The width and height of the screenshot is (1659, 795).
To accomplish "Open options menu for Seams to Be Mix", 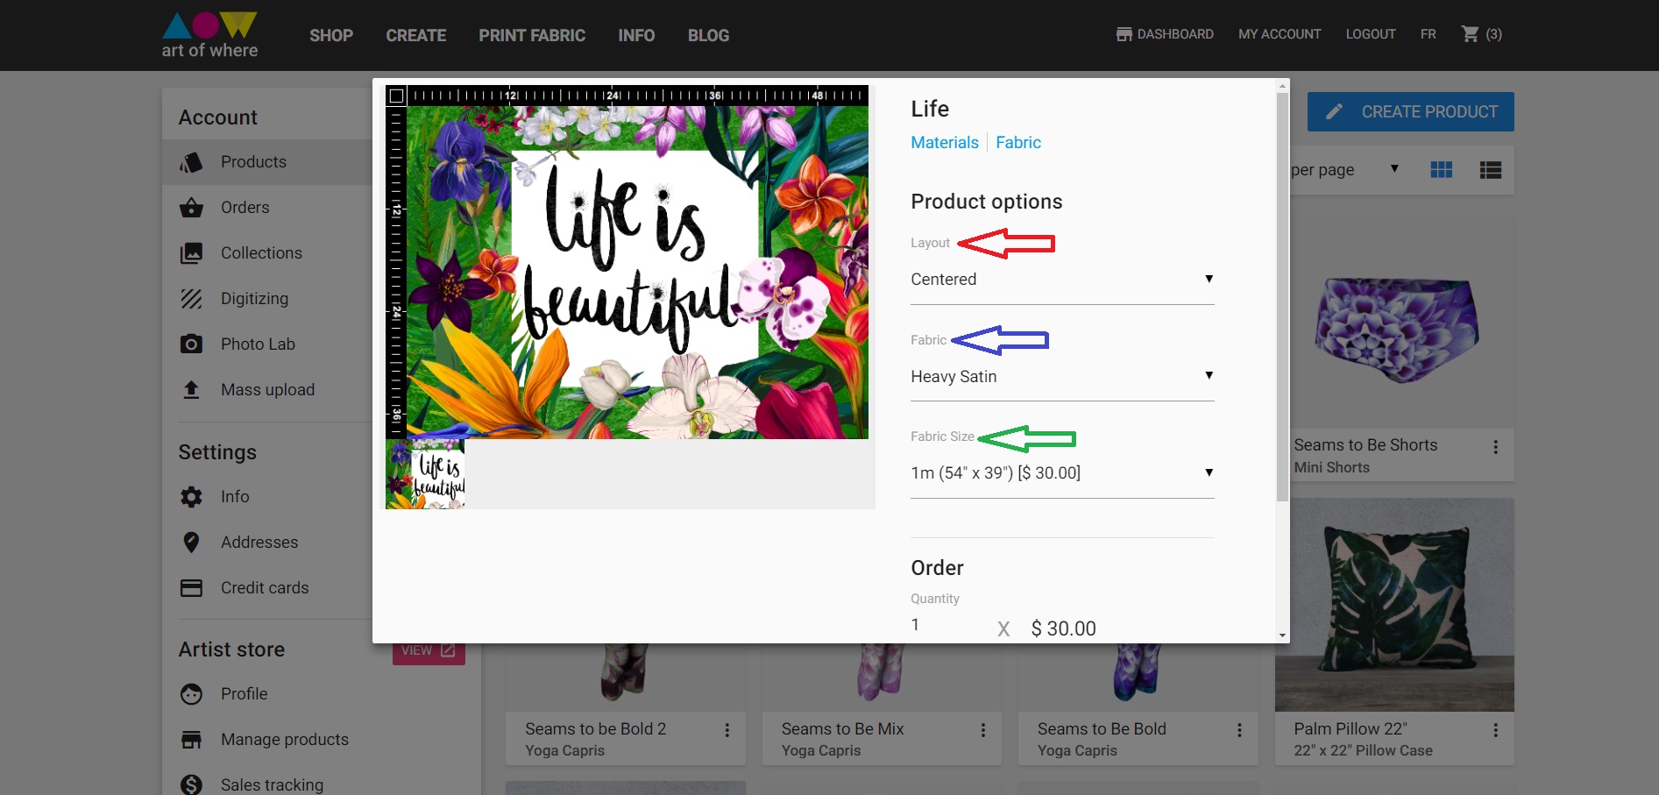I will point(983,730).
